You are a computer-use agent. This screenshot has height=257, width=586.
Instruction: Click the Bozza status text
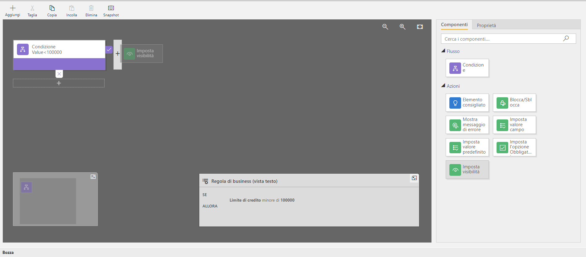(8, 252)
